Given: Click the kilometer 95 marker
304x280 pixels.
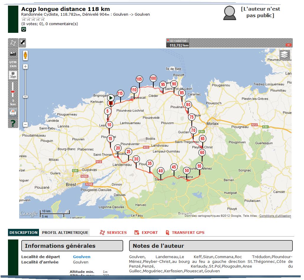Looking at the screenshot, I should click(163, 84).
